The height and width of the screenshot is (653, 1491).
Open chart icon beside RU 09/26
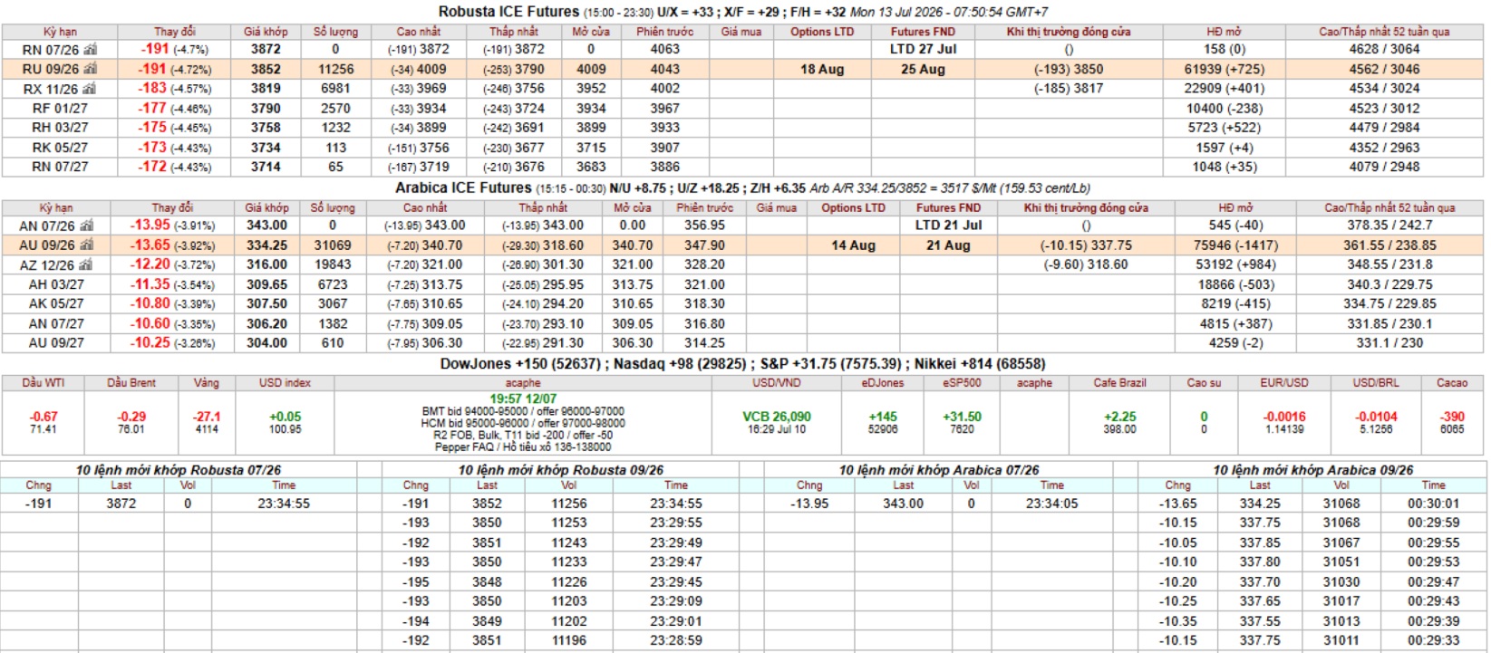(90, 69)
